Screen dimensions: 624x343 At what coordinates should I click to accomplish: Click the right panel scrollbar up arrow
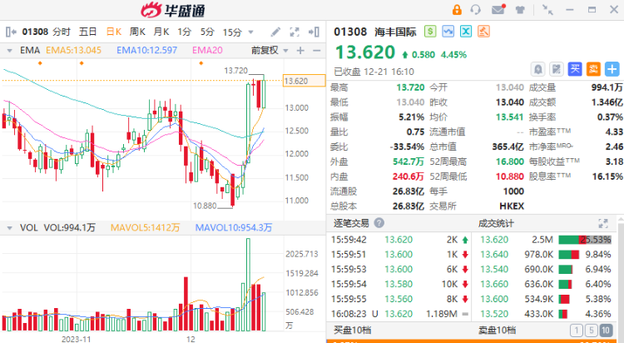[x=621, y=219]
